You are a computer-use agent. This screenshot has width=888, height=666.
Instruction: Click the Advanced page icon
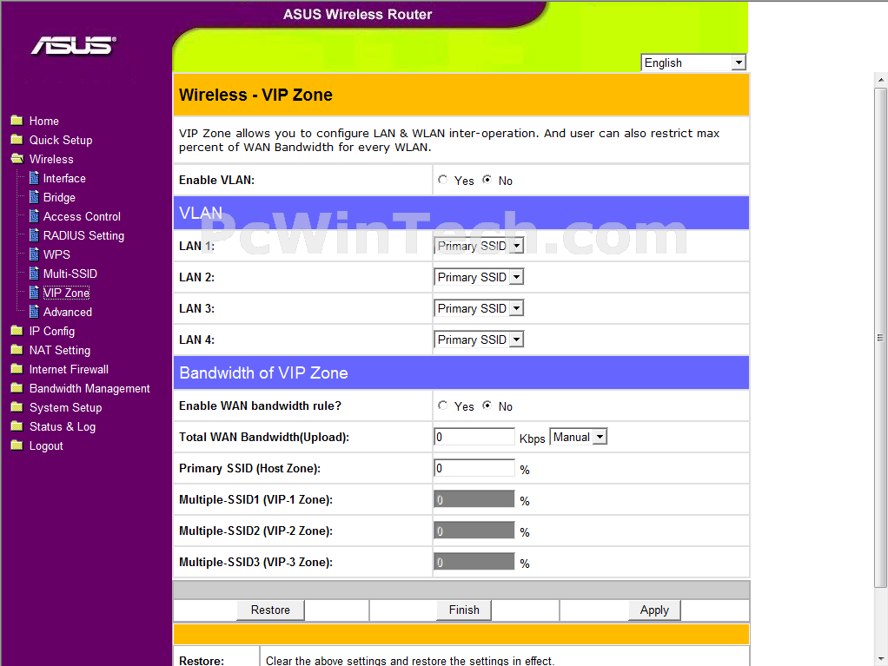tap(34, 312)
